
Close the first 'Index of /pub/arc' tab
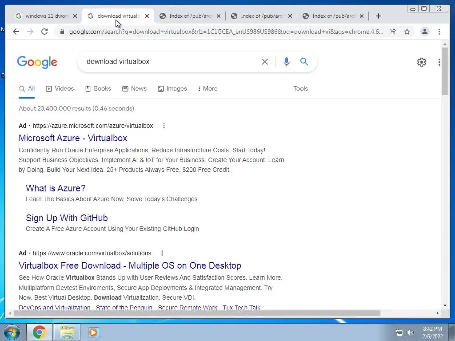[219, 16]
